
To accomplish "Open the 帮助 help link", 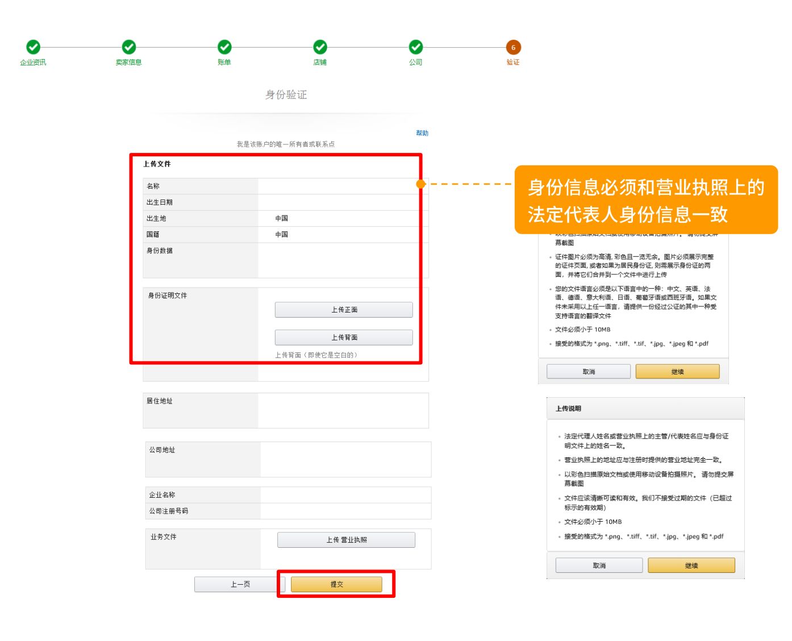I will (423, 133).
